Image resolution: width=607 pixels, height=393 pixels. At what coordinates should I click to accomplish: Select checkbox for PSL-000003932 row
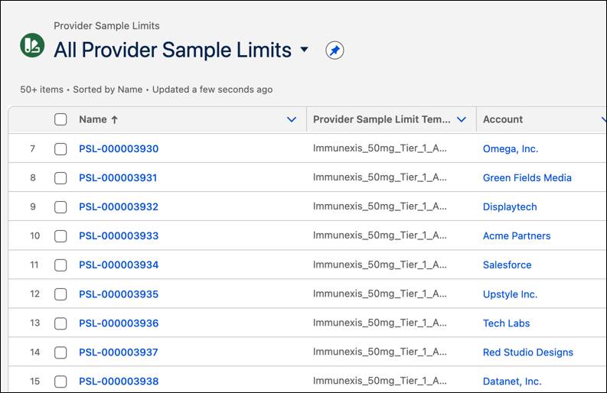[60, 207]
